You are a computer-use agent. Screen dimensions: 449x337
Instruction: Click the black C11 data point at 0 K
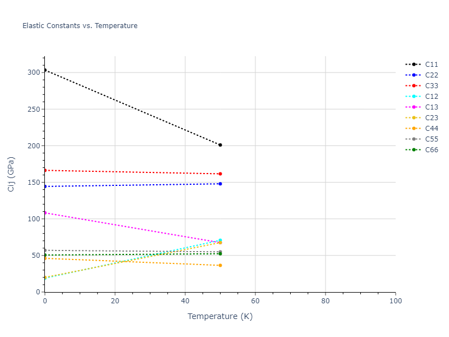point(45,70)
